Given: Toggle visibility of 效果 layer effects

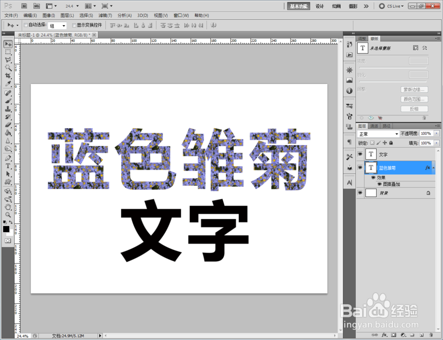Looking at the screenshot, I should [x=373, y=178].
